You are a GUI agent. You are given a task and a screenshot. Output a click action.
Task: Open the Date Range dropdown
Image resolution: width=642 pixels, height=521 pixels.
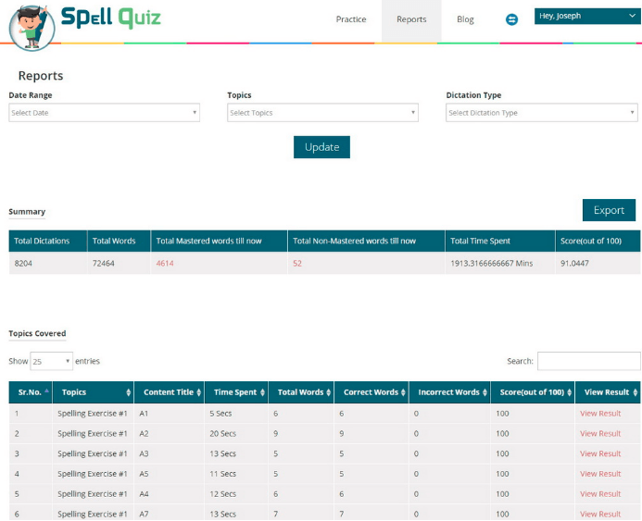[x=104, y=113]
